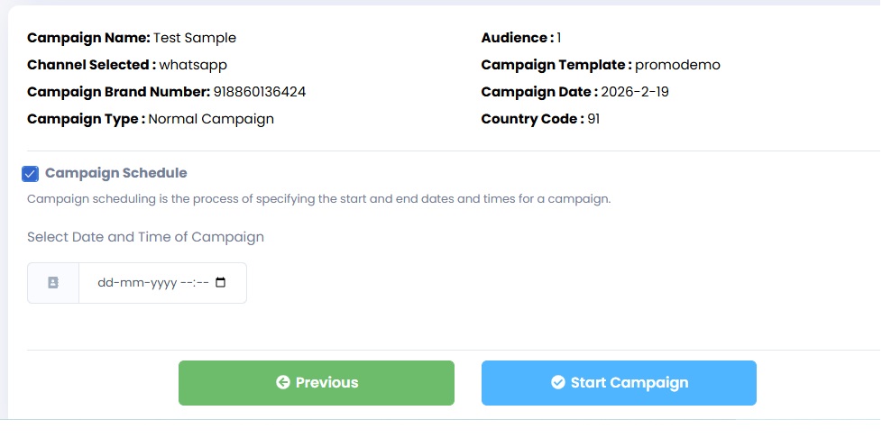Image resolution: width=882 pixels, height=438 pixels.
Task: Click the Channel Selected label
Action: tap(92, 65)
